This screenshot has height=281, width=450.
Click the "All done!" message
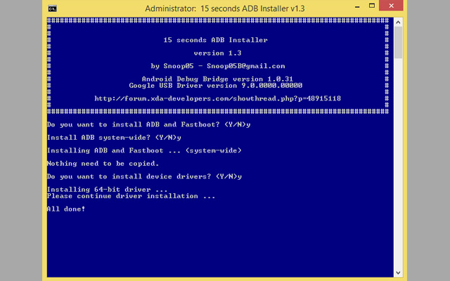pyautogui.click(x=65, y=209)
